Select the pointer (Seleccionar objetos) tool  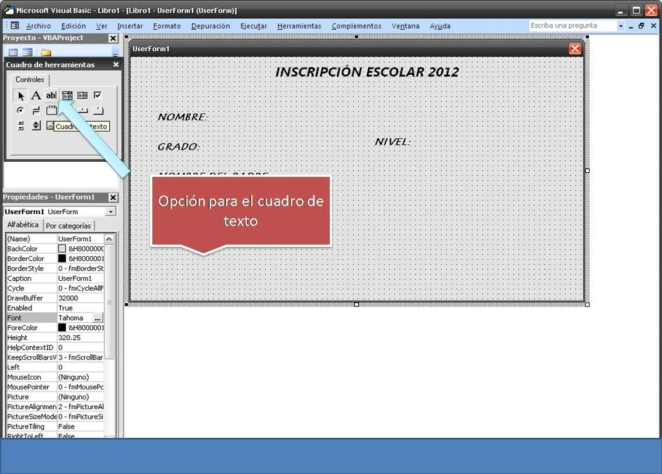(20, 96)
